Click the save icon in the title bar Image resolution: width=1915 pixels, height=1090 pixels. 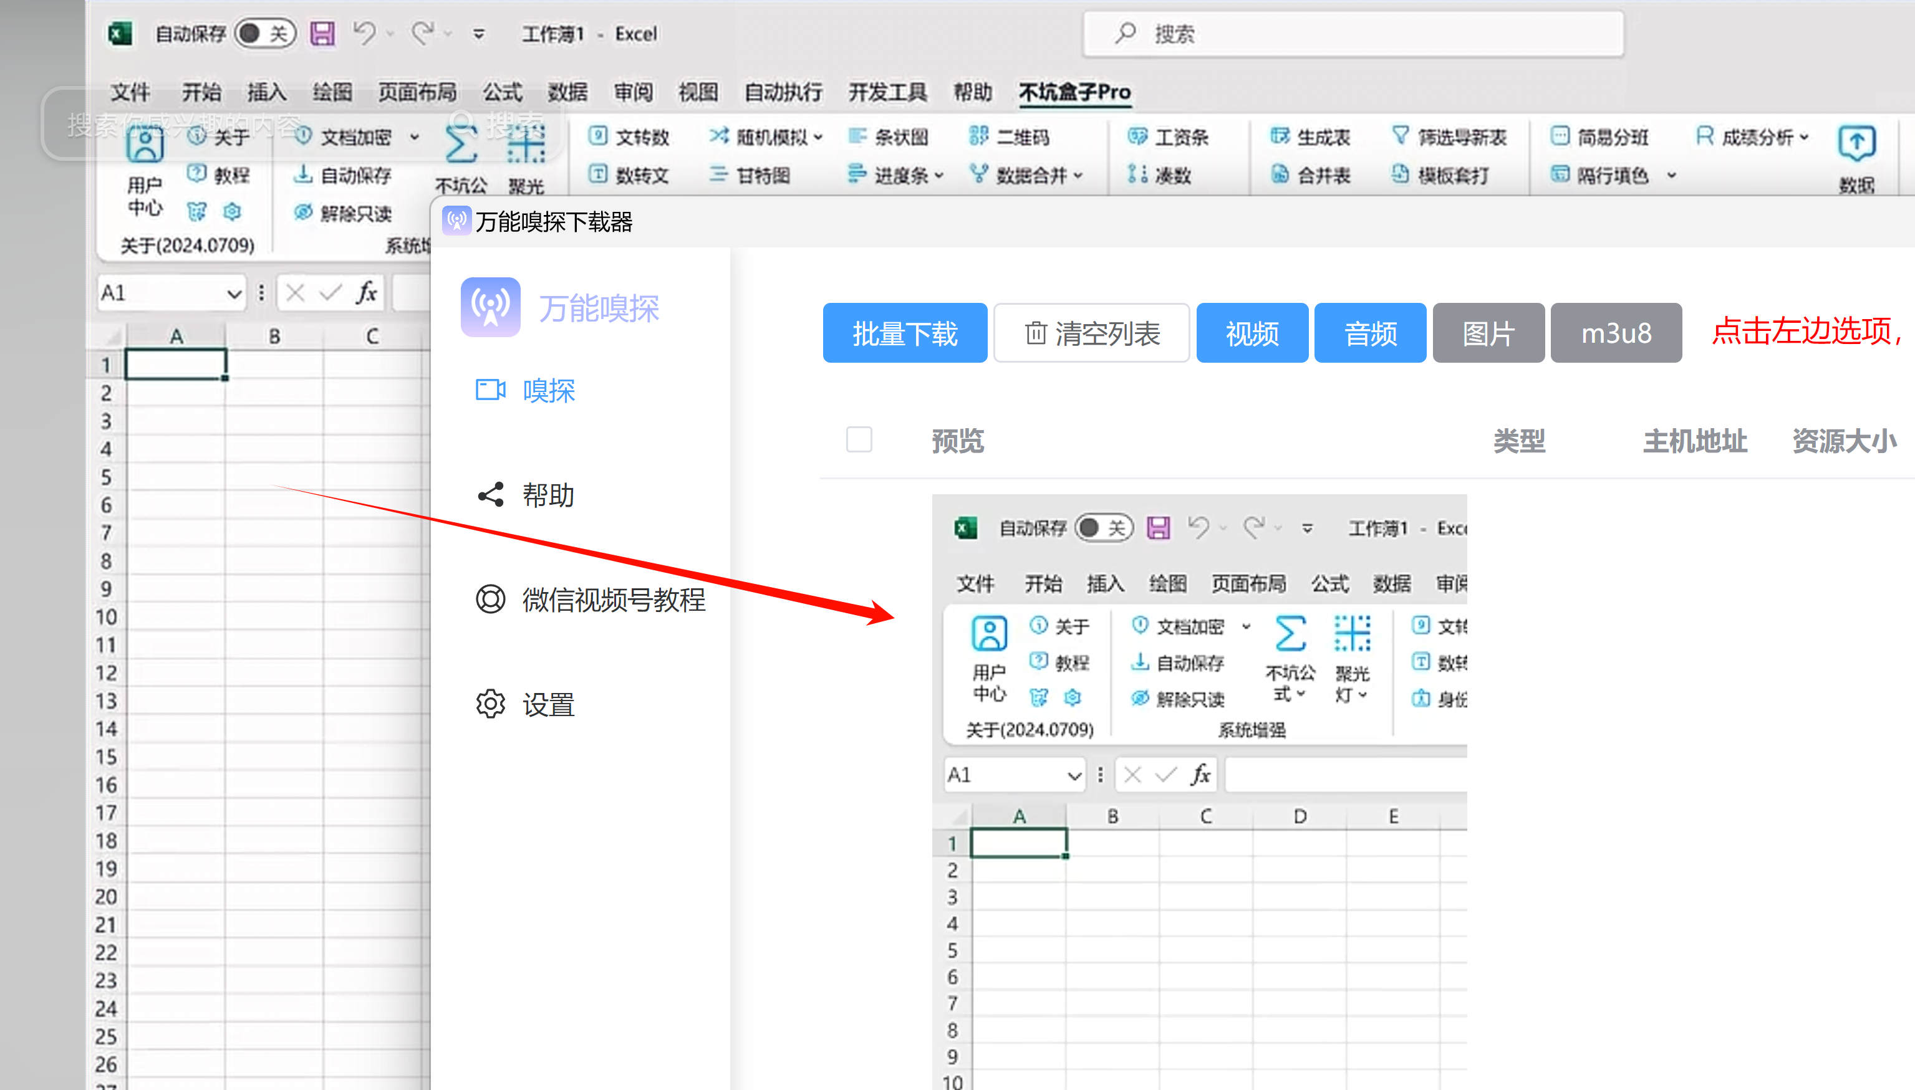[x=323, y=34]
